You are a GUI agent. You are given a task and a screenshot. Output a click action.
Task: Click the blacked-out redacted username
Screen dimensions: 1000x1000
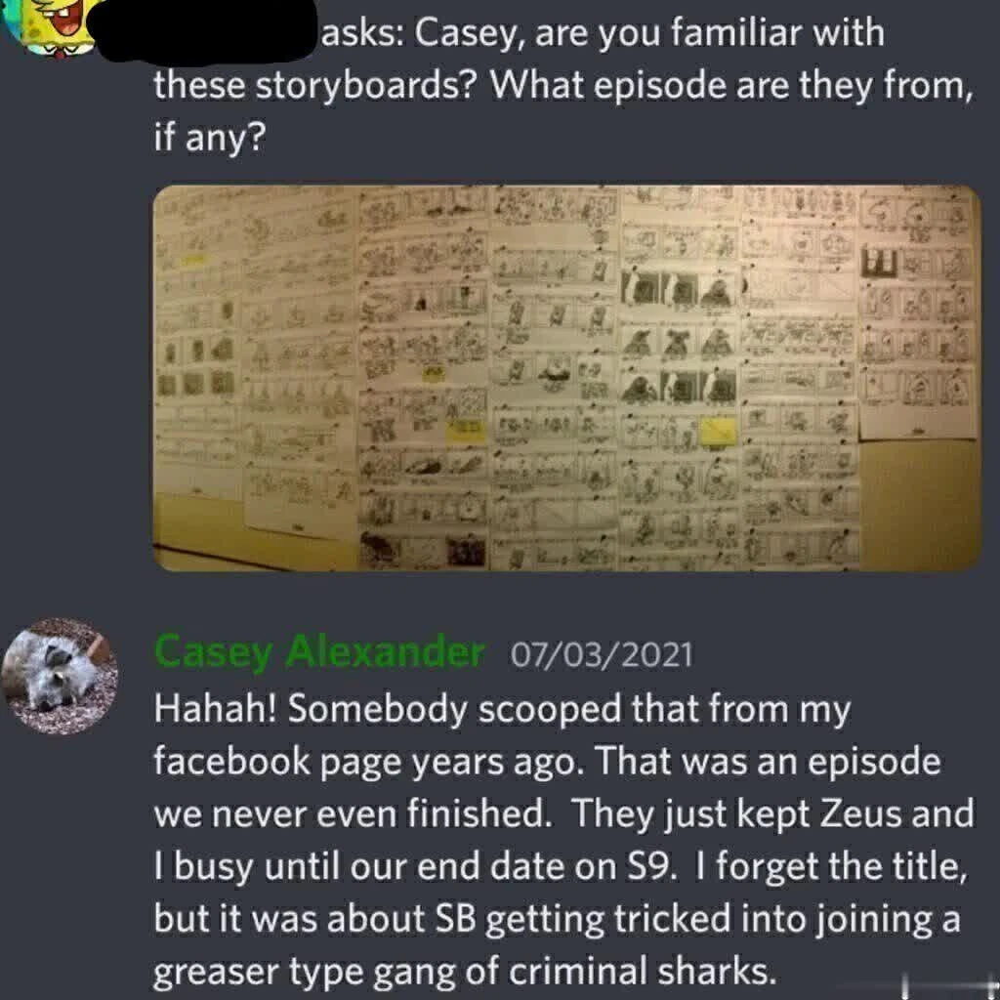(203, 32)
